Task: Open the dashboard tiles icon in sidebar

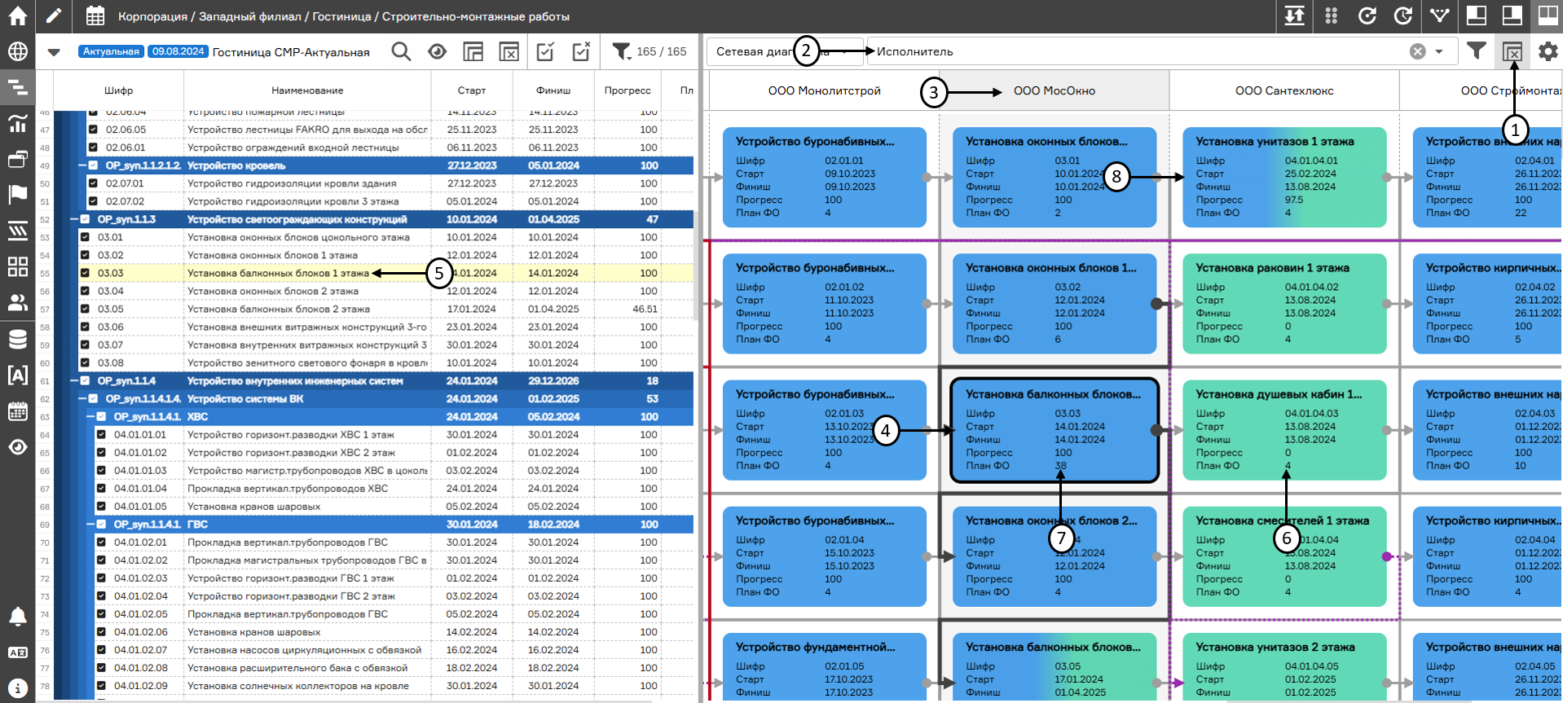Action: point(17,266)
